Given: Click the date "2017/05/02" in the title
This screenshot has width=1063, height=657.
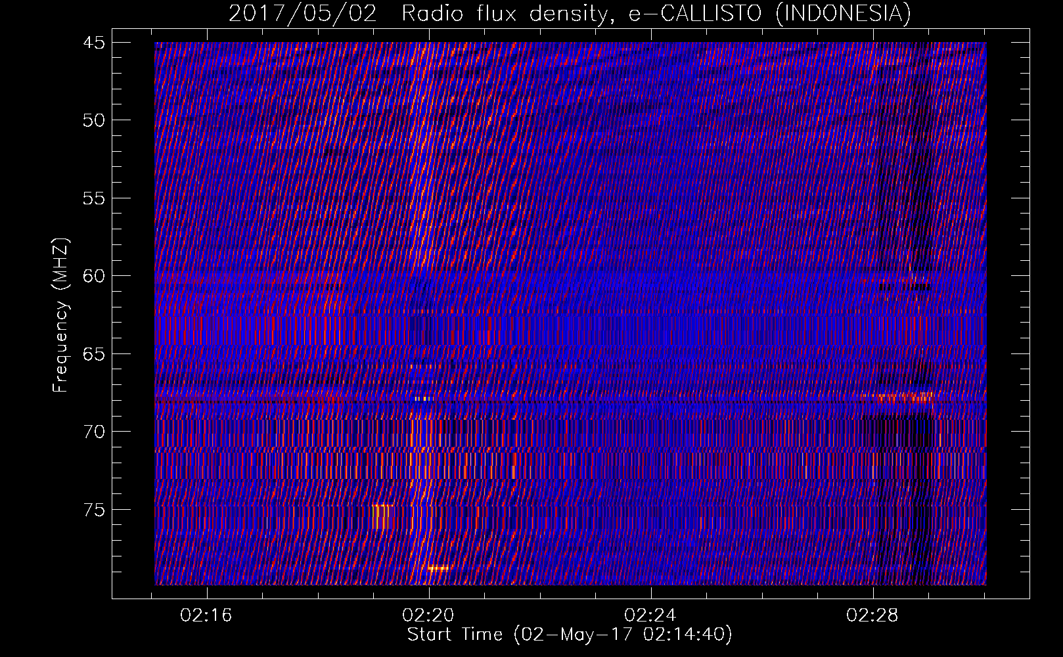Looking at the screenshot, I should click(x=303, y=13).
